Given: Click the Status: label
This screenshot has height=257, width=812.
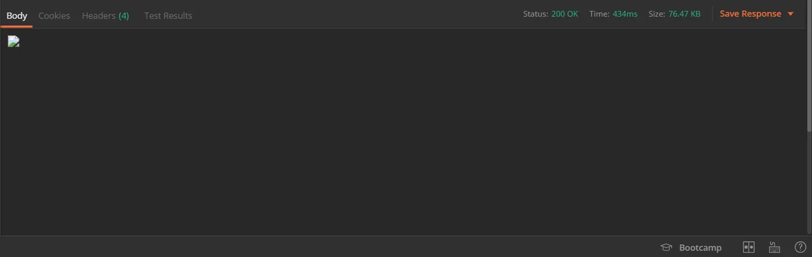Looking at the screenshot, I should tap(535, 13).
